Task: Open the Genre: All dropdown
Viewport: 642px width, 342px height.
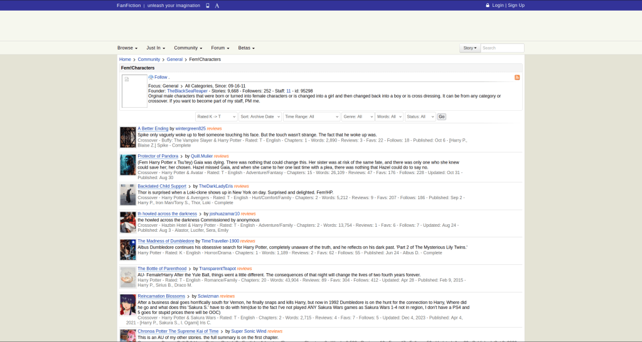Action: point(357,117)
